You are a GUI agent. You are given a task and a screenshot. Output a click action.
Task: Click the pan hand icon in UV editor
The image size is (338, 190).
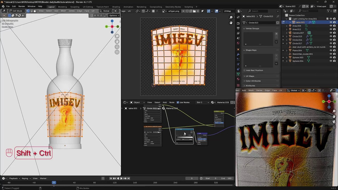click(x=231, y=23)
